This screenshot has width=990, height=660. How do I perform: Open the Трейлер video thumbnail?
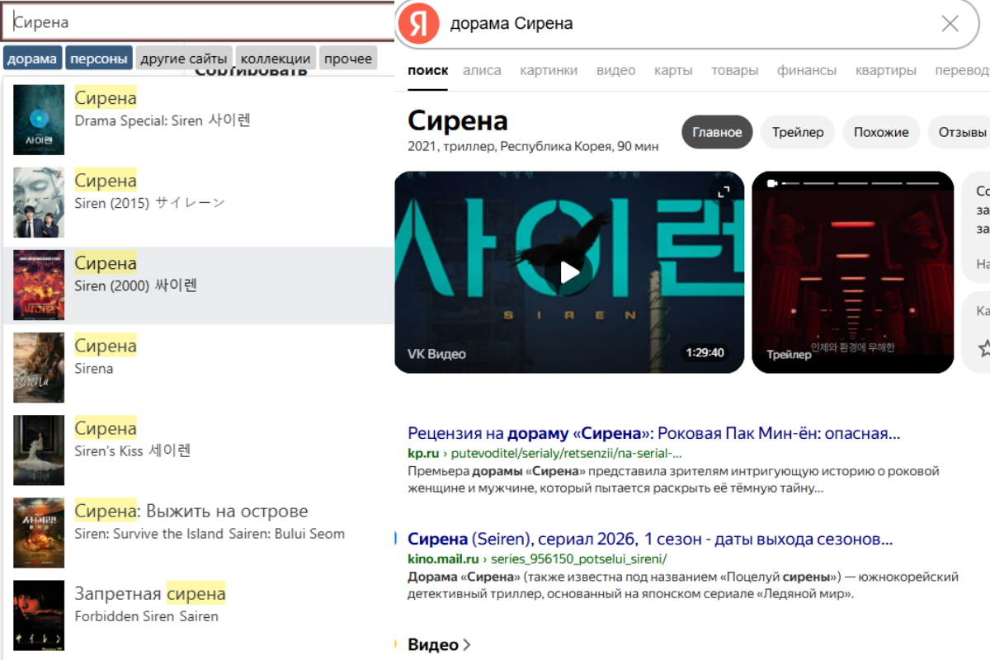coord(853,272)
